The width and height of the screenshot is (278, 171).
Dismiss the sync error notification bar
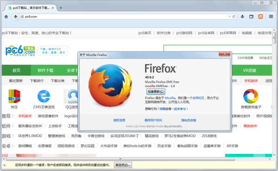coord(5,165)
